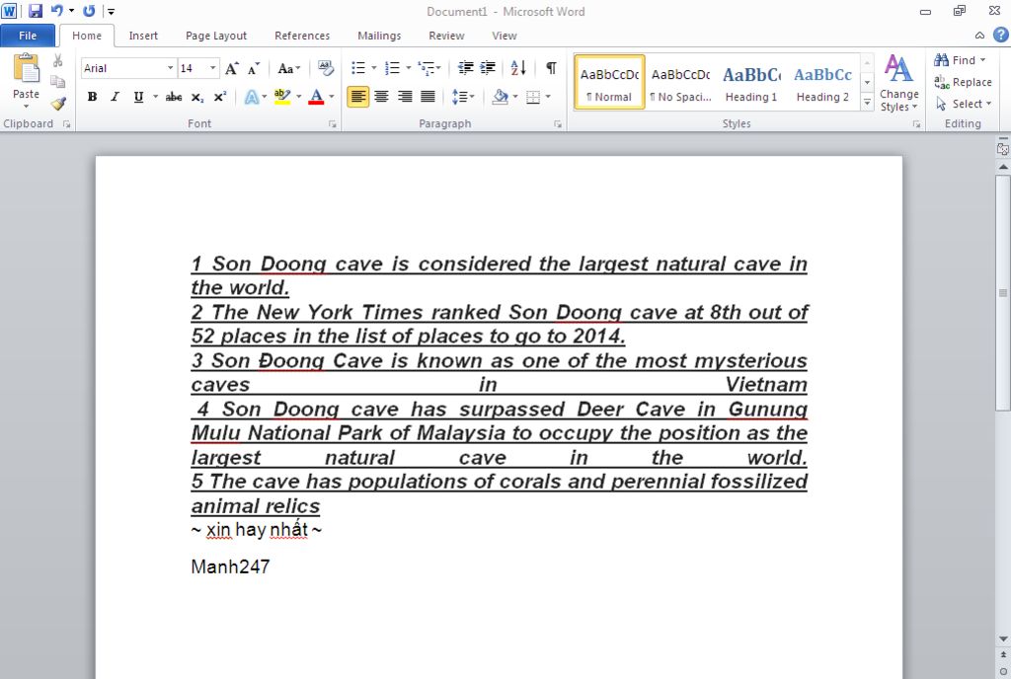Toggle Bold formatting
Image resolution: width=1011 pixels, height=679 pixels.
pos(92,97)
